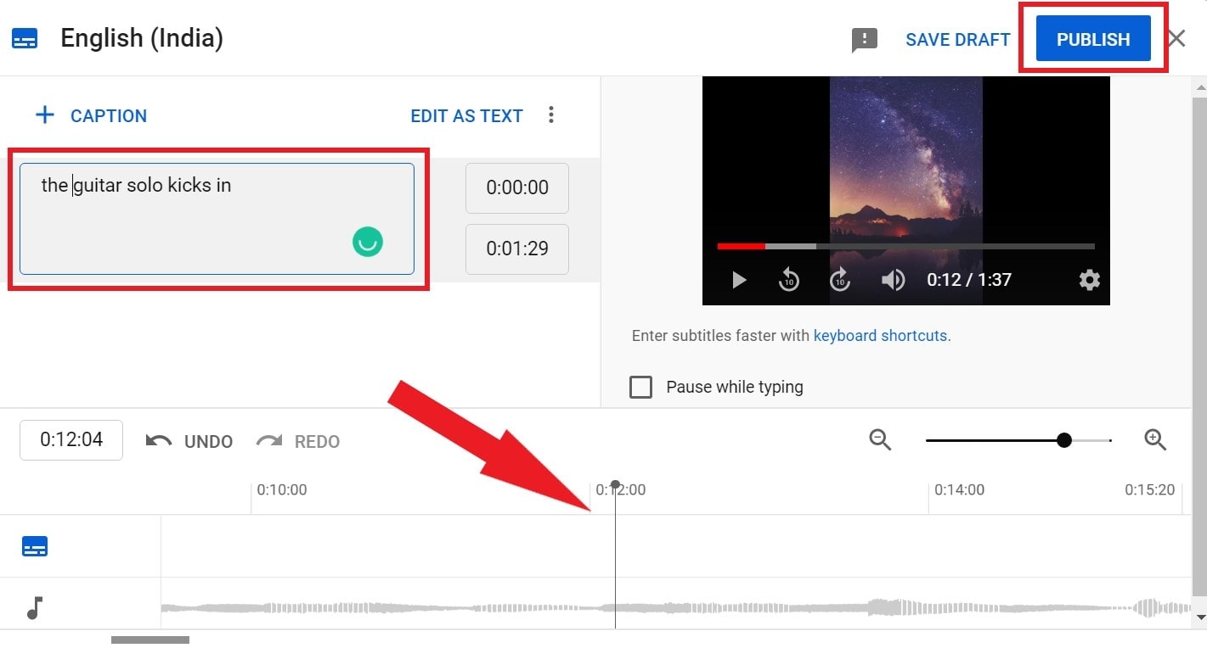Screen dimensions: 1207x648
Task: Click the subtitles icon beside English (India)
Action: [x=24, y=39]
